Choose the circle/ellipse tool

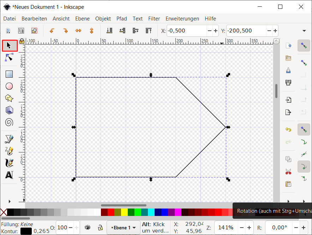click(x=9, y=86)
